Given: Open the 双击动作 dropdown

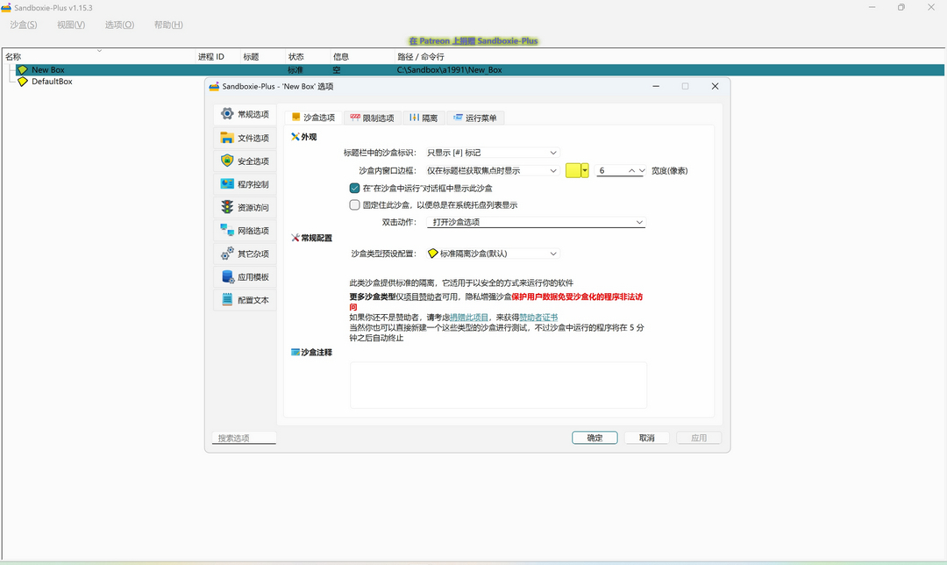Looking at the screenshot, I should 536,222.
